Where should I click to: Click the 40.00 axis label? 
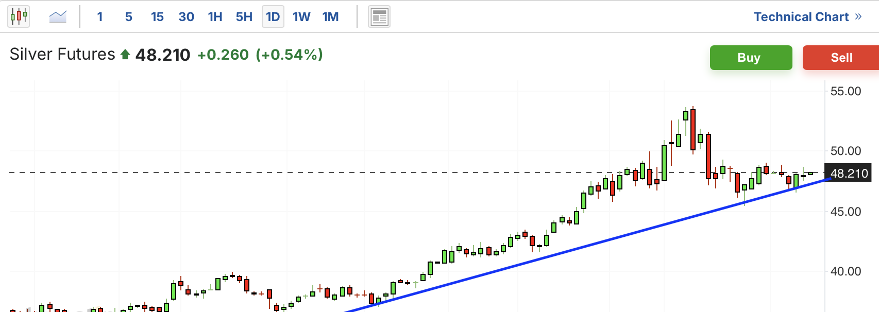point(846,271)
